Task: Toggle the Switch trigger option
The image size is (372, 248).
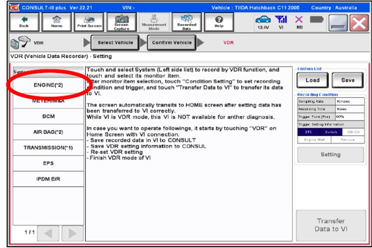Action: tap(331, 132)
